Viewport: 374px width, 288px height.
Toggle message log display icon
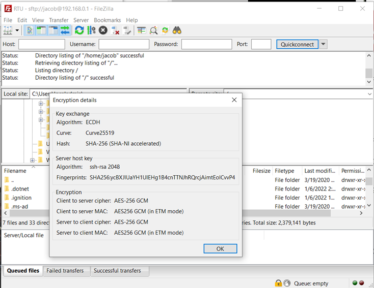30,30
